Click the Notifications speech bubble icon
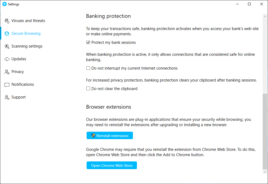268x184 pixels. (7, 84)
